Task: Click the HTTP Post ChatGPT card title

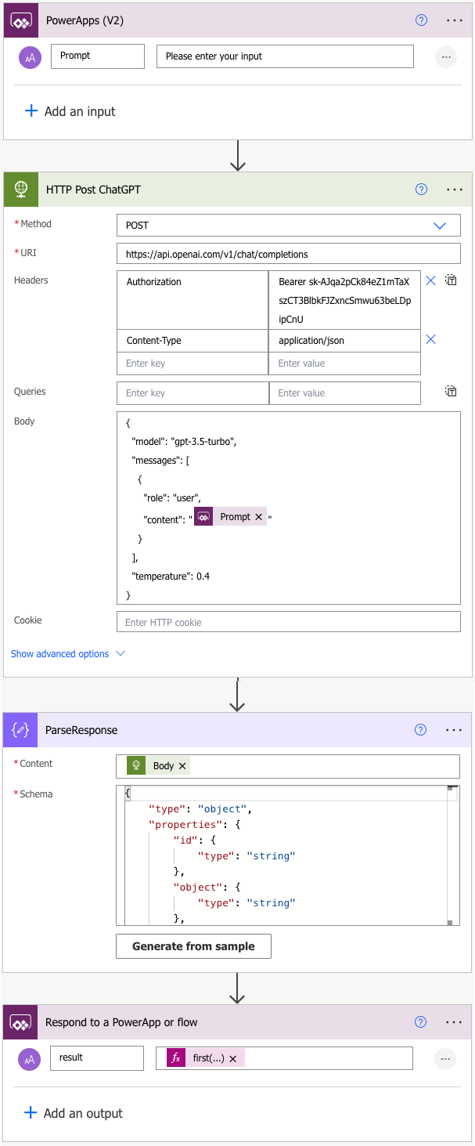Action: pyautogui.click(x=94, y=190)
